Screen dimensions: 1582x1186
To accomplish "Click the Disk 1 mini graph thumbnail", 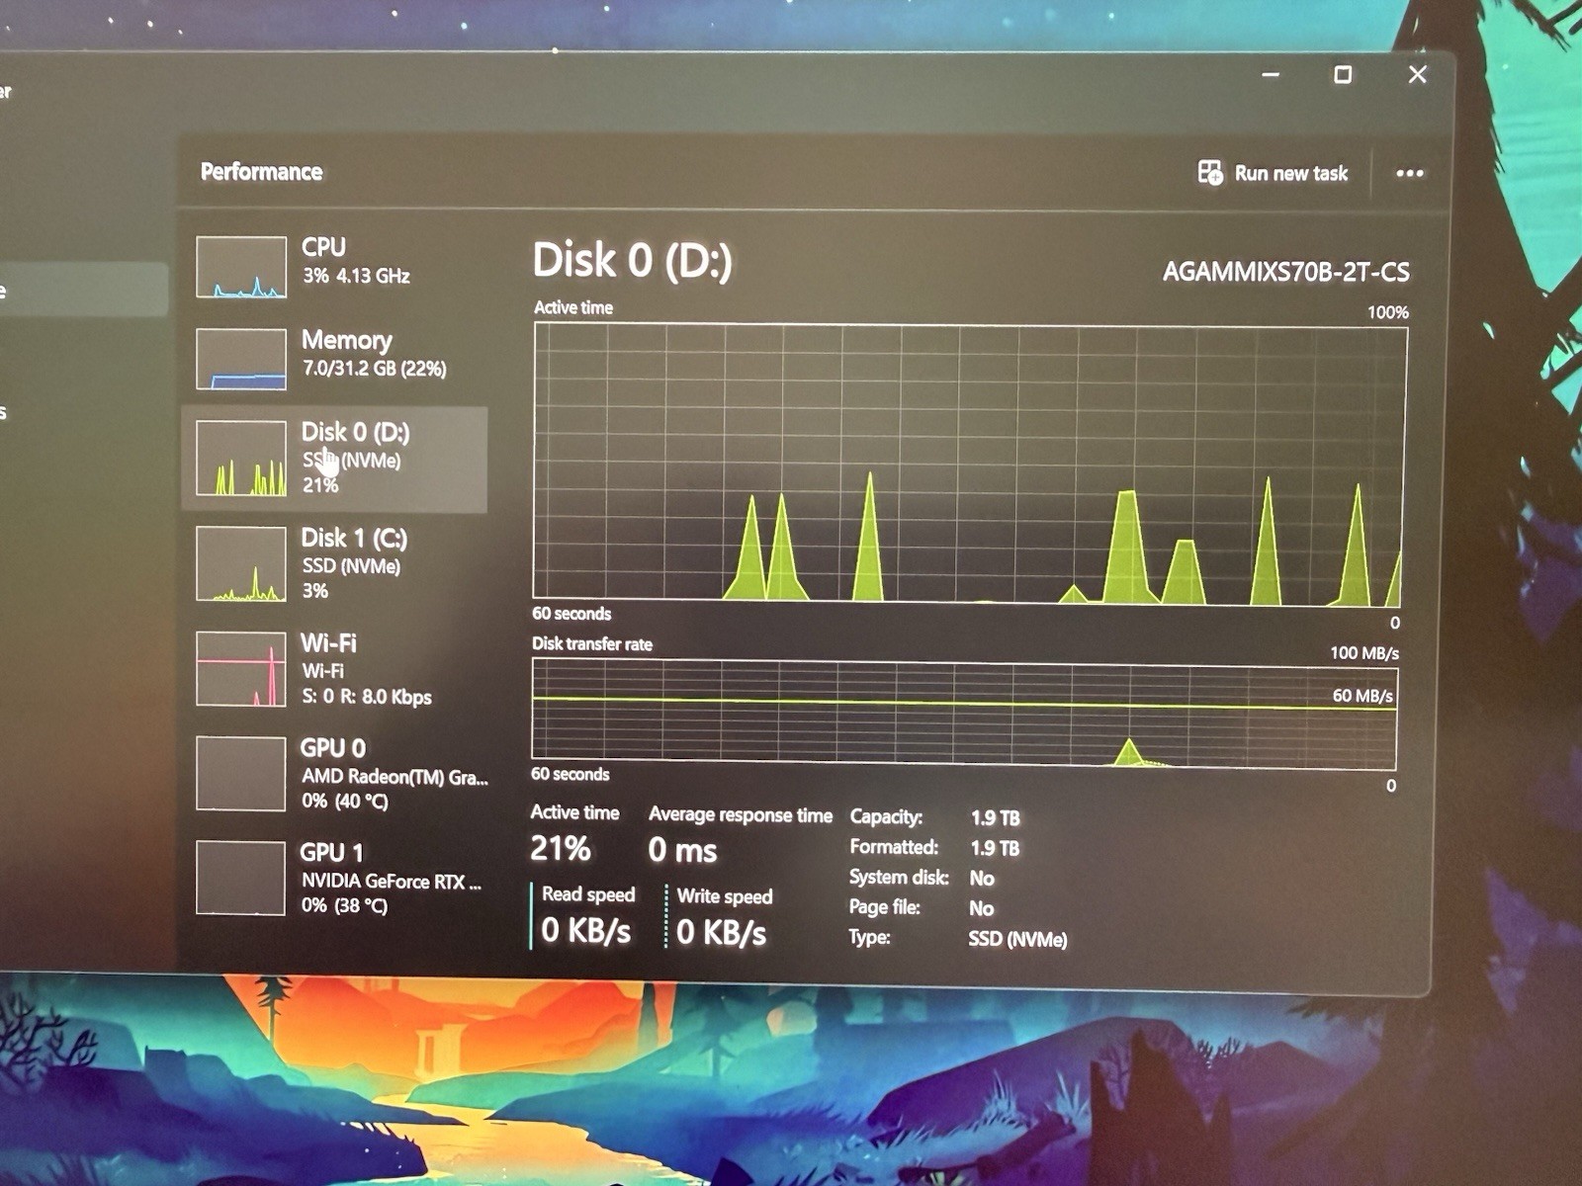I will (x=241, y=564).
